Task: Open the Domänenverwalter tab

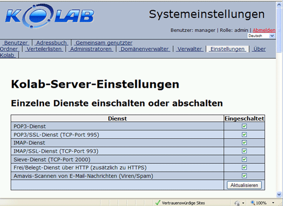Action: pos(145,49)
